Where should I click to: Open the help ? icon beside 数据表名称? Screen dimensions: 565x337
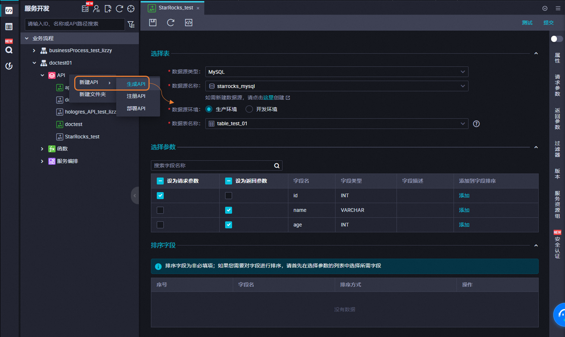(476, 124)
